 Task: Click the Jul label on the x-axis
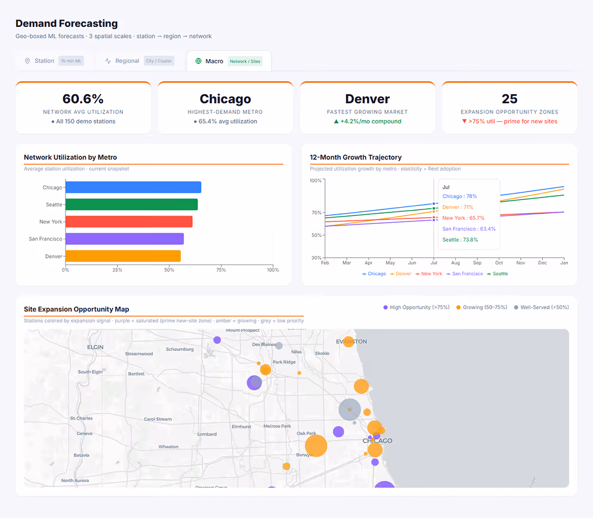434,263
